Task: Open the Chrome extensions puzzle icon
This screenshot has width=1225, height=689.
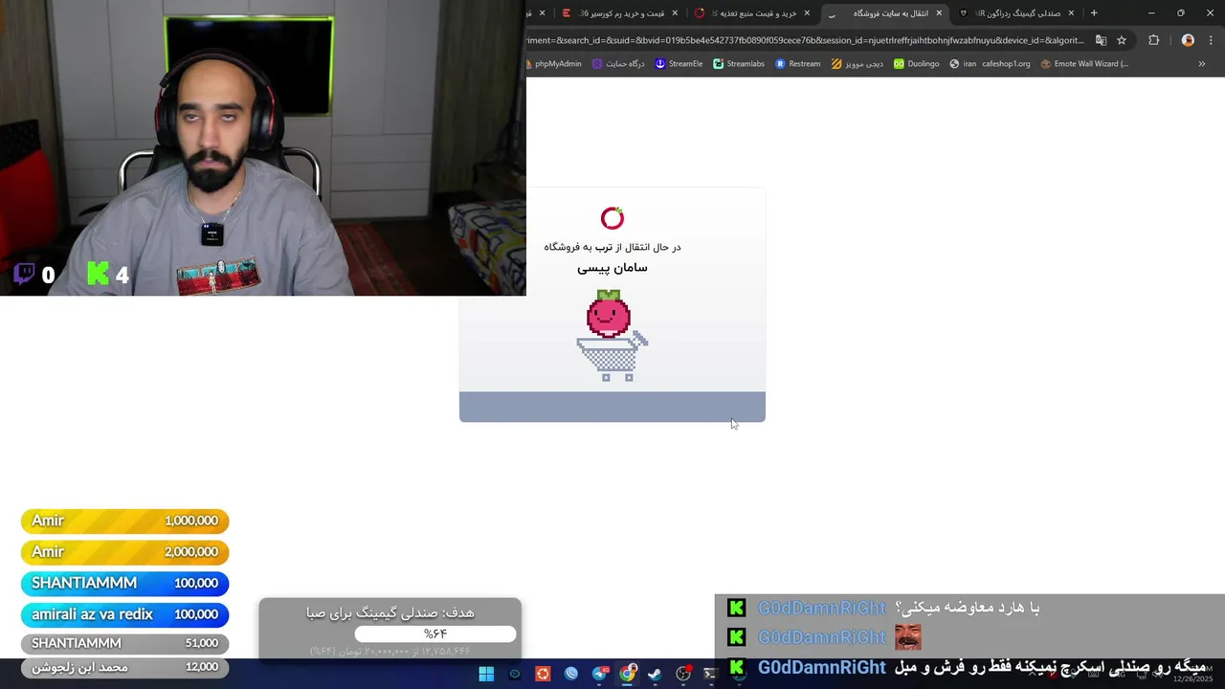Action: 1153,40
